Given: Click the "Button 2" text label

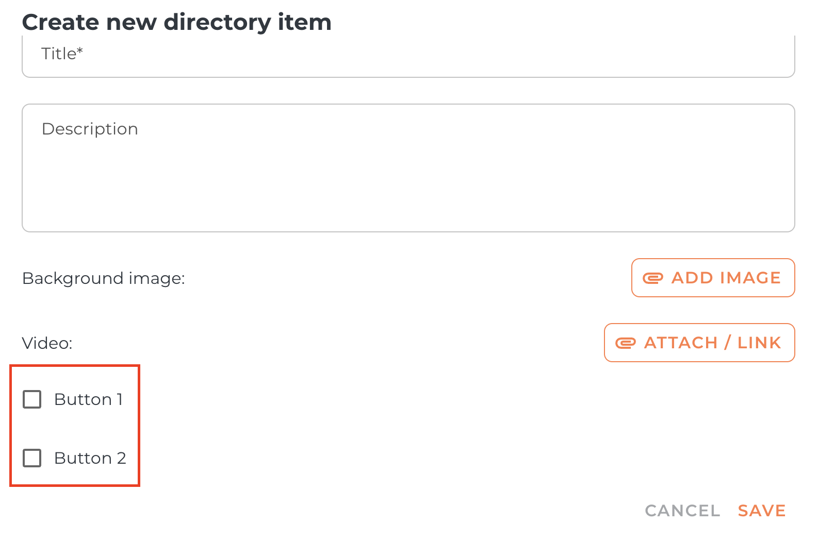Looking at the screenshot, I should (90, 458).
